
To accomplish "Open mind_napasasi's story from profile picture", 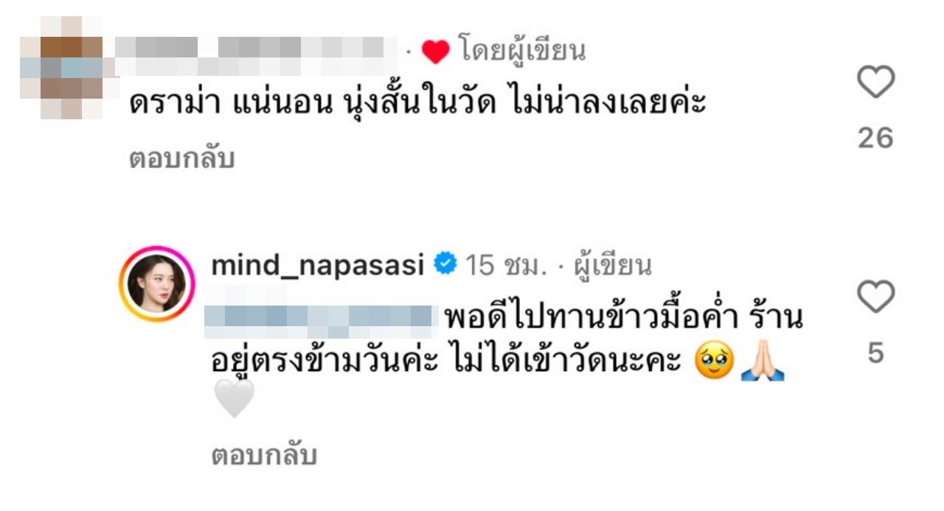I will click(x=158, y=283).
